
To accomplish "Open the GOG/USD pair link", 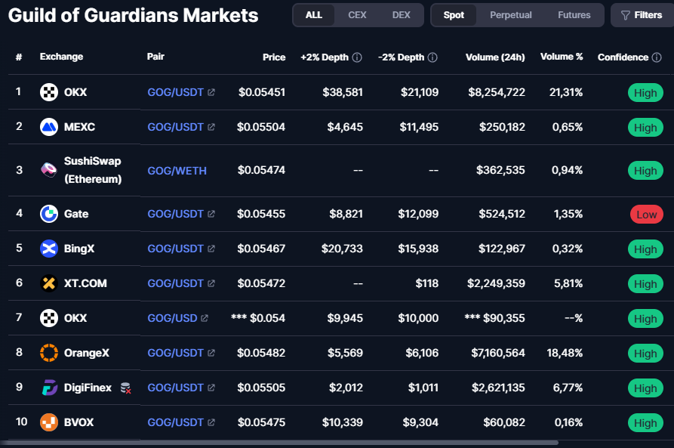I will click(172, 318).
